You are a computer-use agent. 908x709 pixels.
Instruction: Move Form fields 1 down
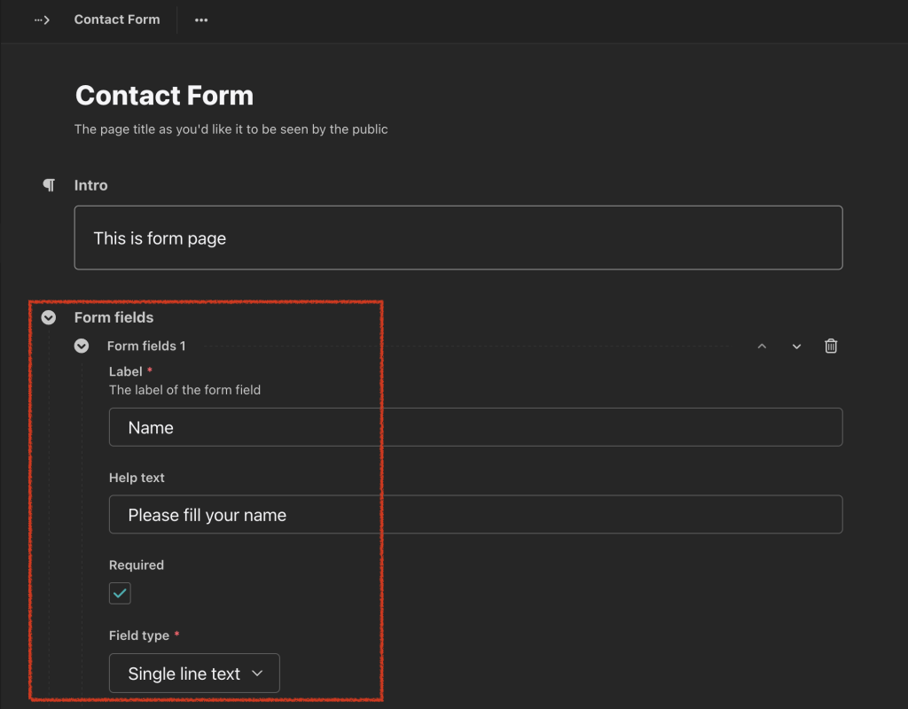coord(796,346)
